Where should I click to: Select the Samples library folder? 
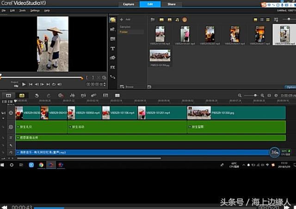(x=125, y=27)
